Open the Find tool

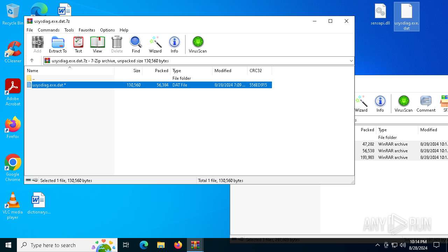pyautogui.click(x=136, y=45)
